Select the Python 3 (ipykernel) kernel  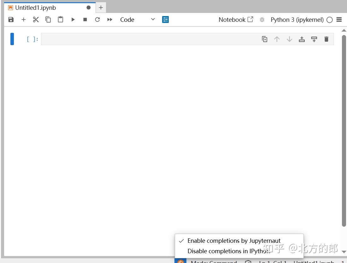(297, 20)
